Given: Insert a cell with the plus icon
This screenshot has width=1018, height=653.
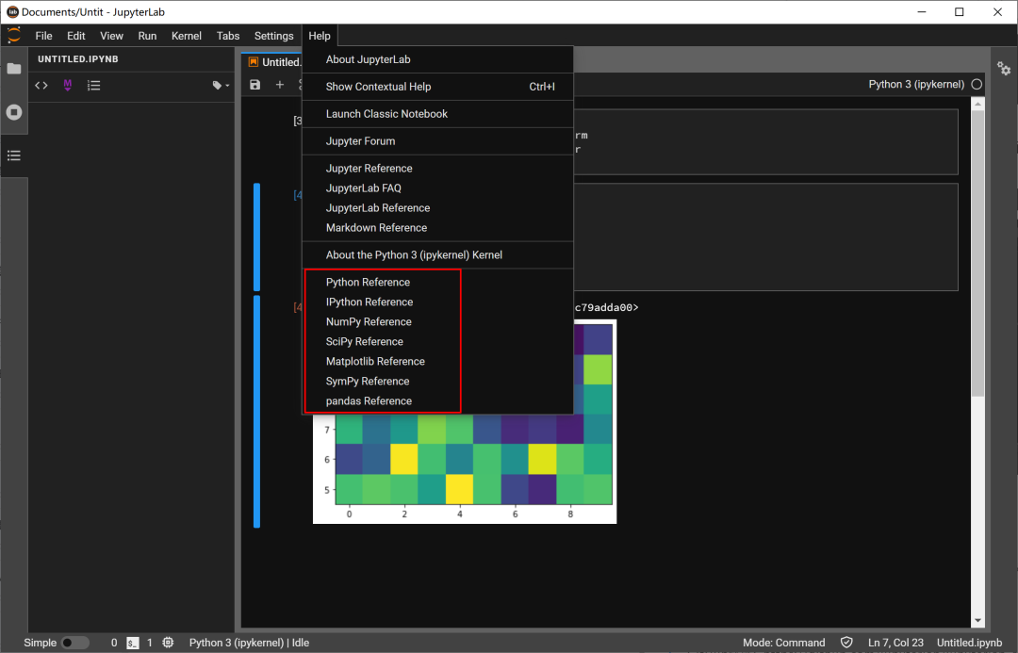Looking at the screenshot, I should pyautogui.click(x=280, y=85).
